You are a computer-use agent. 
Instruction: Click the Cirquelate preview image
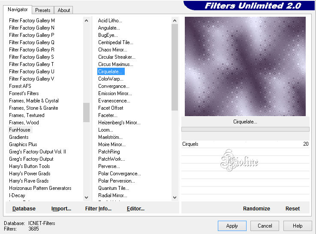[245, 66]
